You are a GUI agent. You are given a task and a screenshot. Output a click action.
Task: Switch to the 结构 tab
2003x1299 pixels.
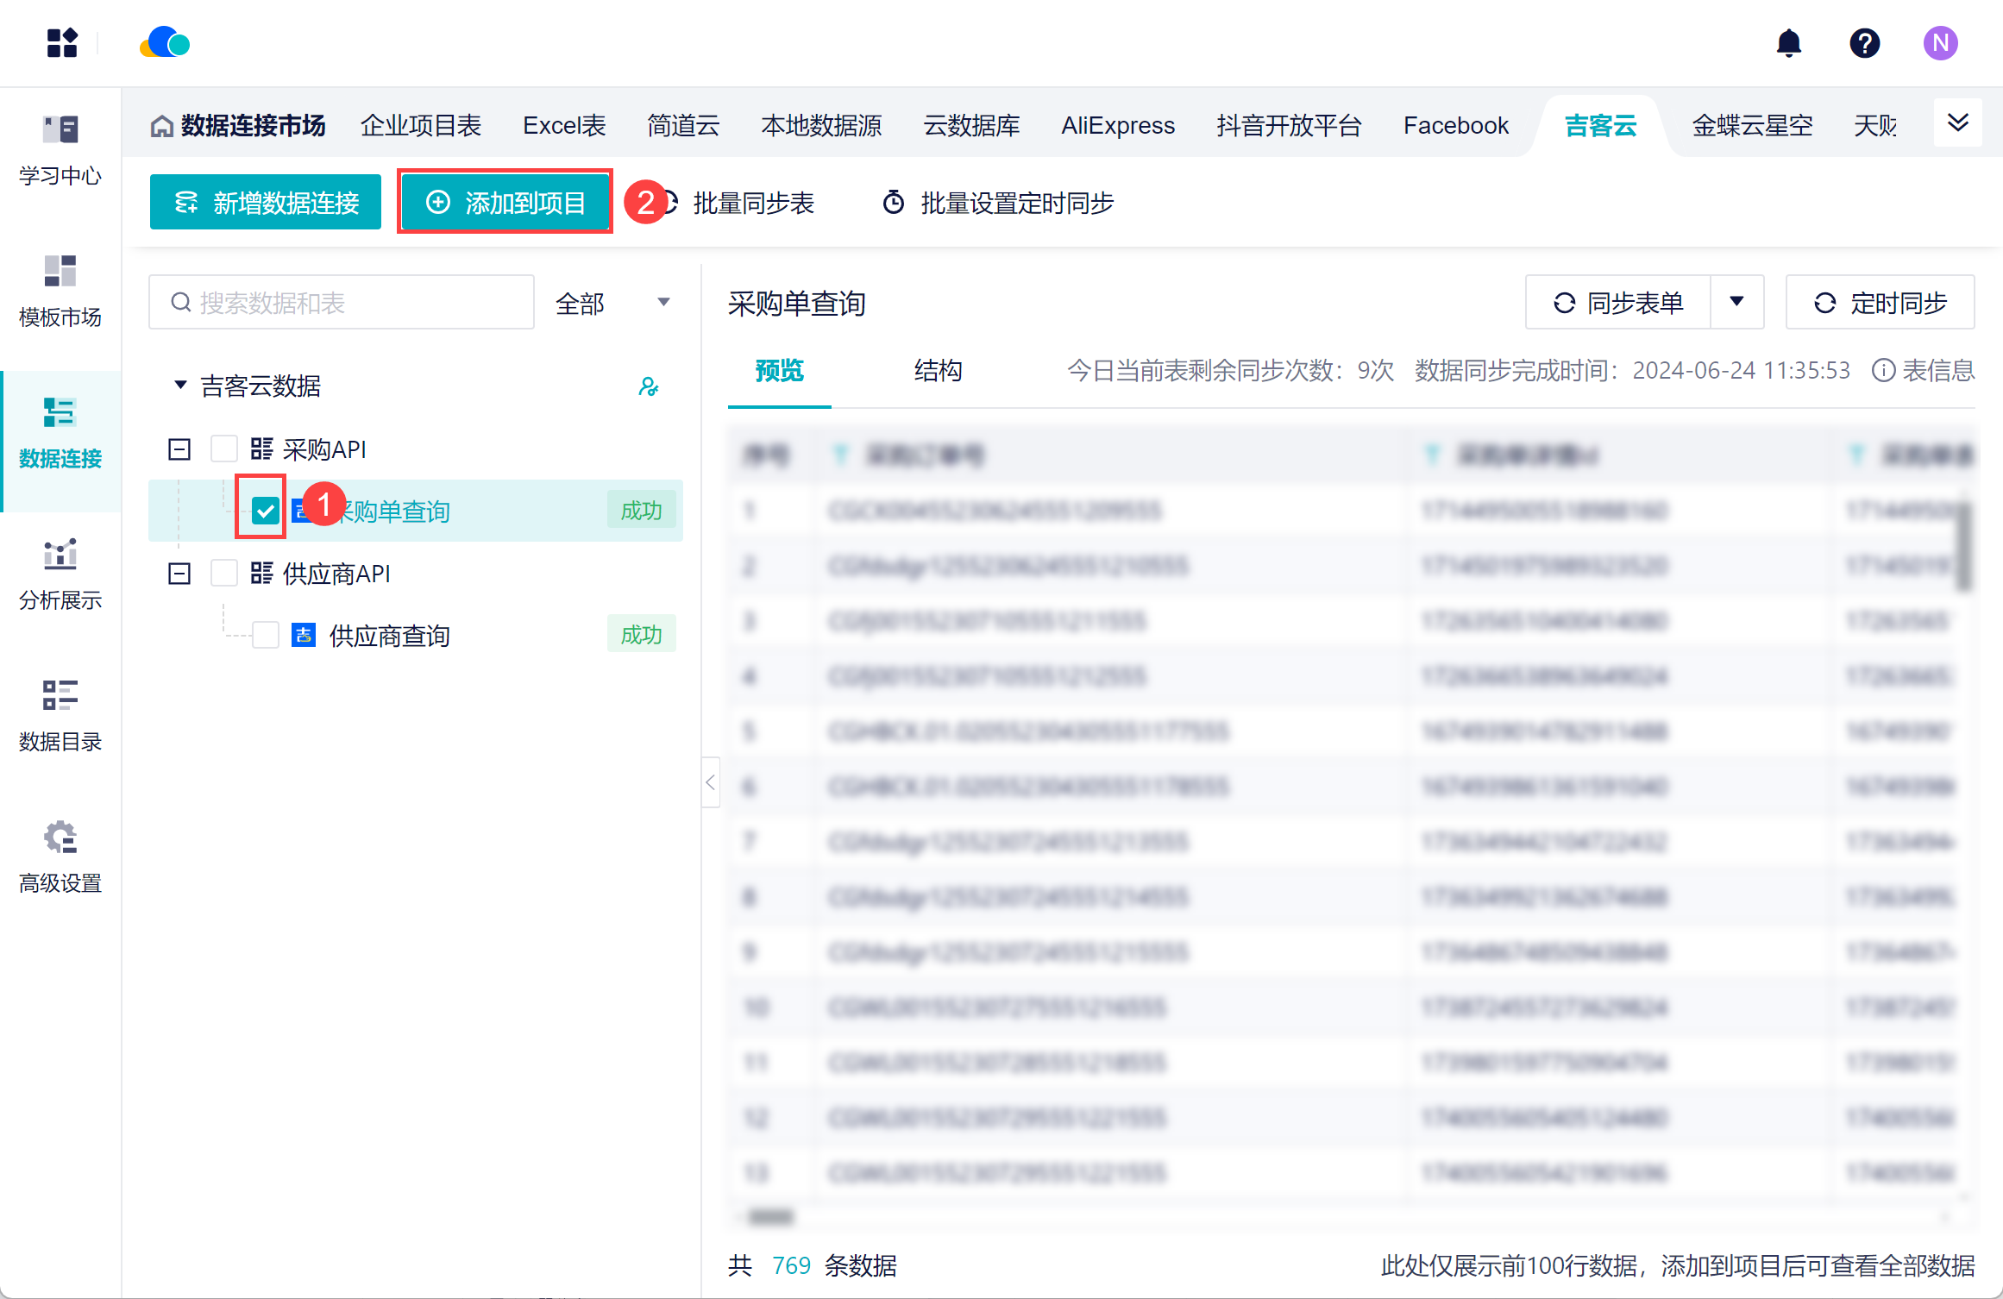pos(938,371)
